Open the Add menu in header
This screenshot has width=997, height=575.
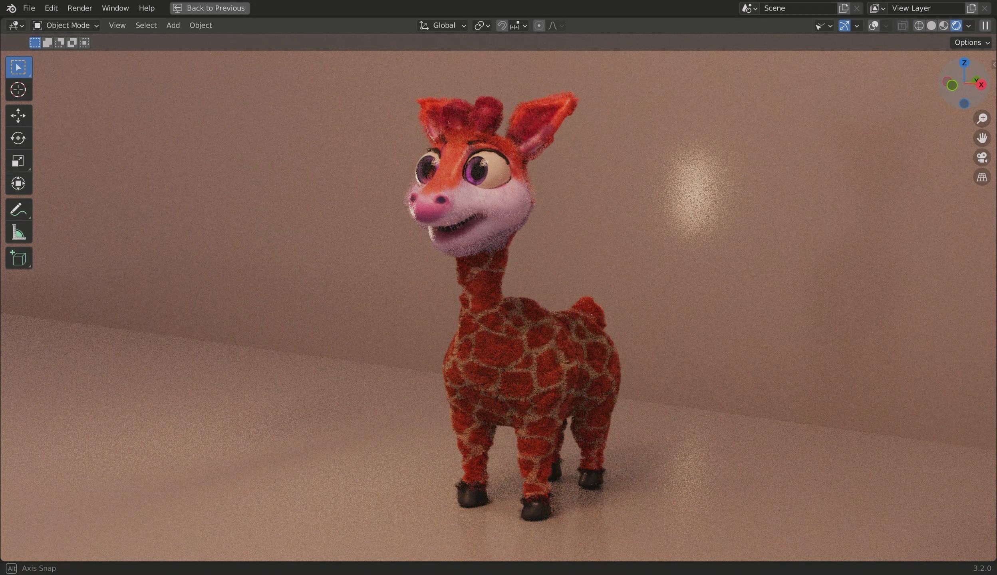pyautogui.click(x=173, y=26)
